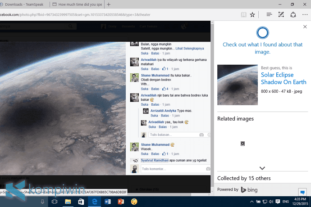Click broken related image placeholder

pyautogui.click(x=242, y=144)
